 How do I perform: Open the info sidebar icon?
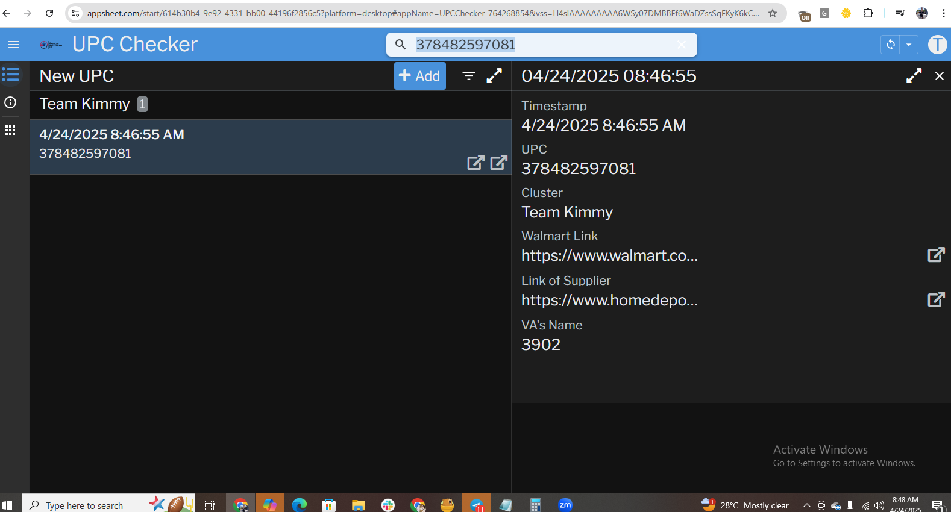(x=10, y=102)
